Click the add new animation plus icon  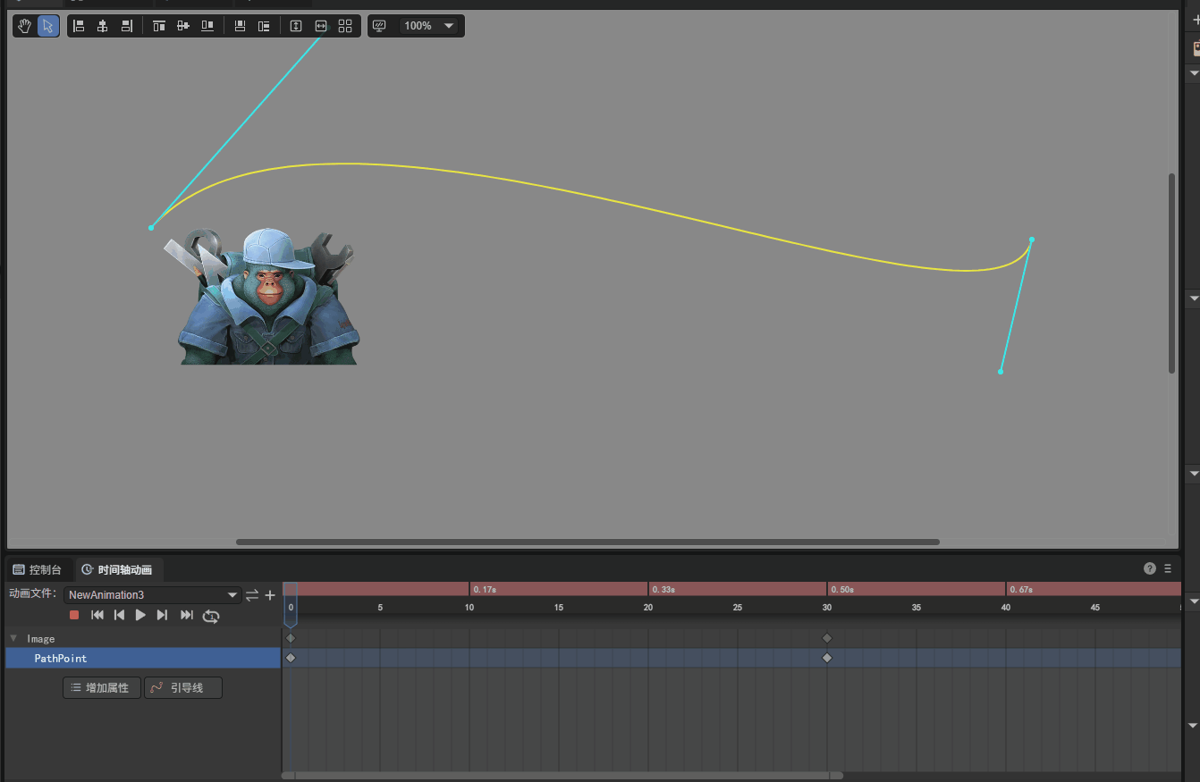click(270, 595)
